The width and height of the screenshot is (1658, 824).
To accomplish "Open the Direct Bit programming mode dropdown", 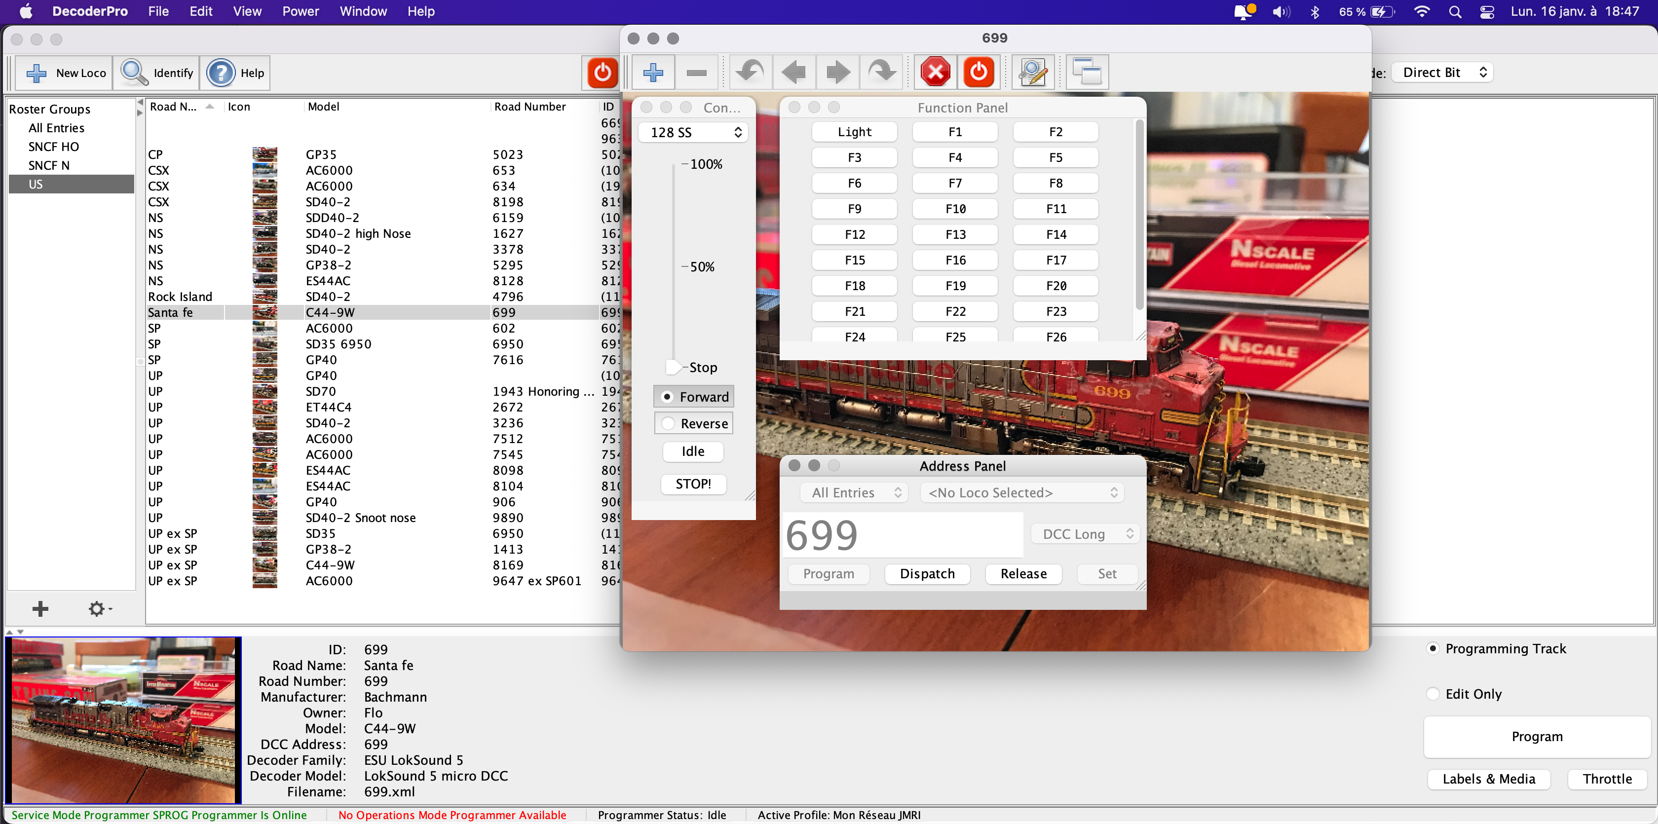I will [1442, 72].
